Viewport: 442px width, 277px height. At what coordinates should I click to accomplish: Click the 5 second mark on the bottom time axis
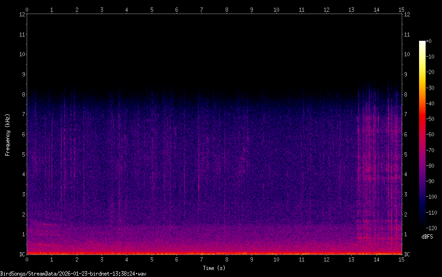click(152, 259)
